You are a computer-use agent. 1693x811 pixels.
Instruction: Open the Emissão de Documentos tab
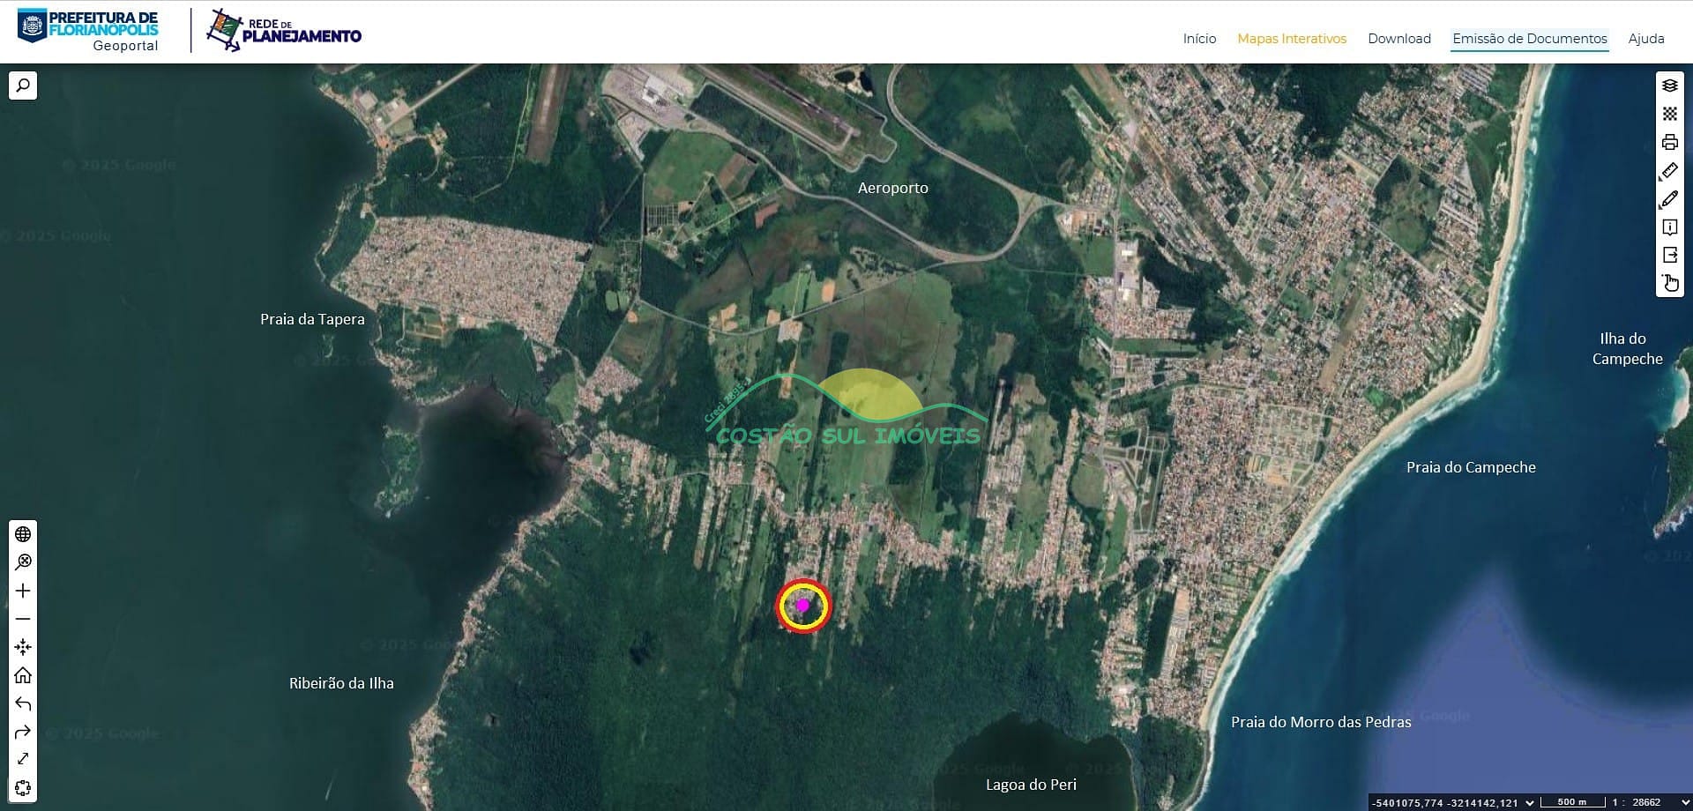[1529, 39]
